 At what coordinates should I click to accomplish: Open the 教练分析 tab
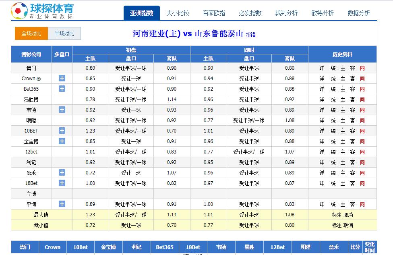click(x=323, y=13)
